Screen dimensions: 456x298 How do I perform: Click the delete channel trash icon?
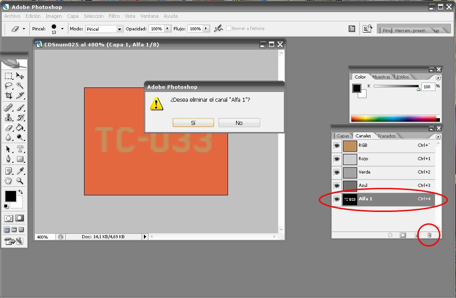(429, 235)
